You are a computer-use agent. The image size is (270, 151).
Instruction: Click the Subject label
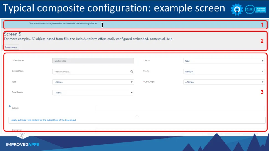[x=15, y=108]
